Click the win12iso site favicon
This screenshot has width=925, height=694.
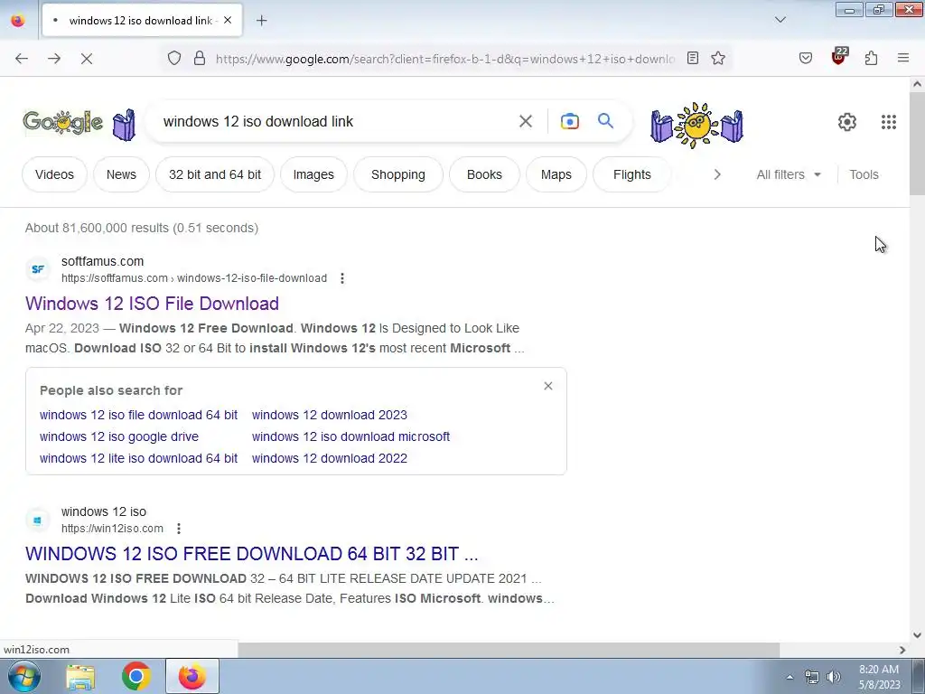38,520
